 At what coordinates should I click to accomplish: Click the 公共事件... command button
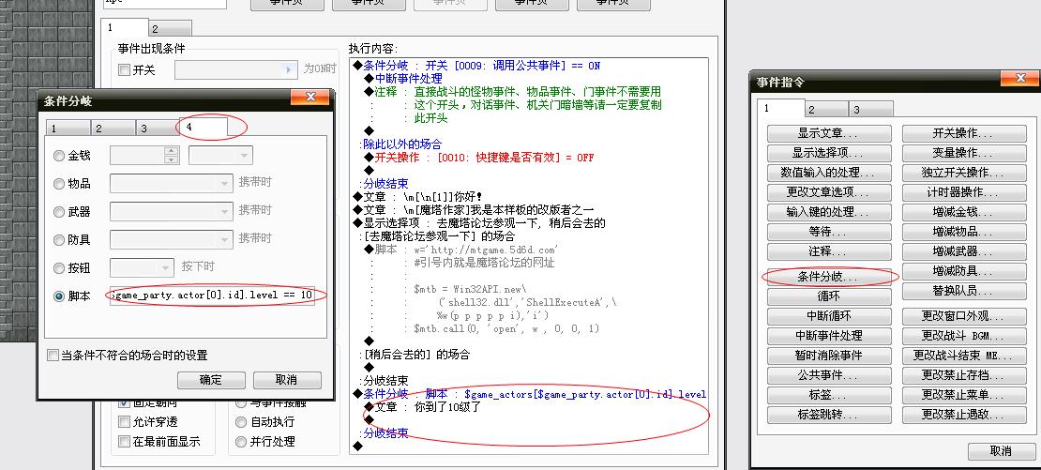tap(829, 375)
